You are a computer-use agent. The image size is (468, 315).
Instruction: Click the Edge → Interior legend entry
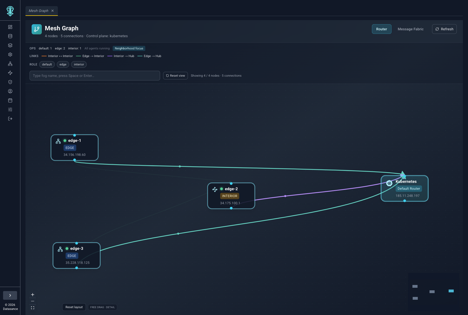point(90,56)
